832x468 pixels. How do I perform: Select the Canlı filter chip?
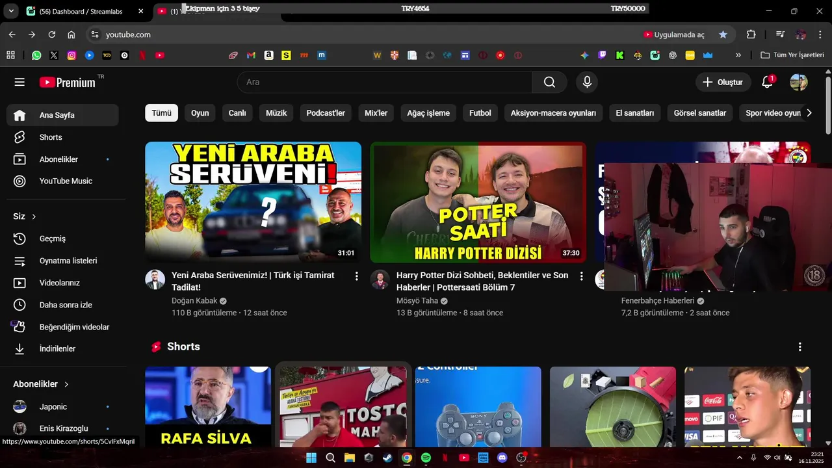(237, 113)
